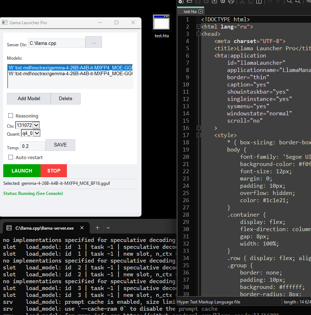Click 'Status: Running (See Console)' text
Screen dimensions: 311x315
point(33,193)
